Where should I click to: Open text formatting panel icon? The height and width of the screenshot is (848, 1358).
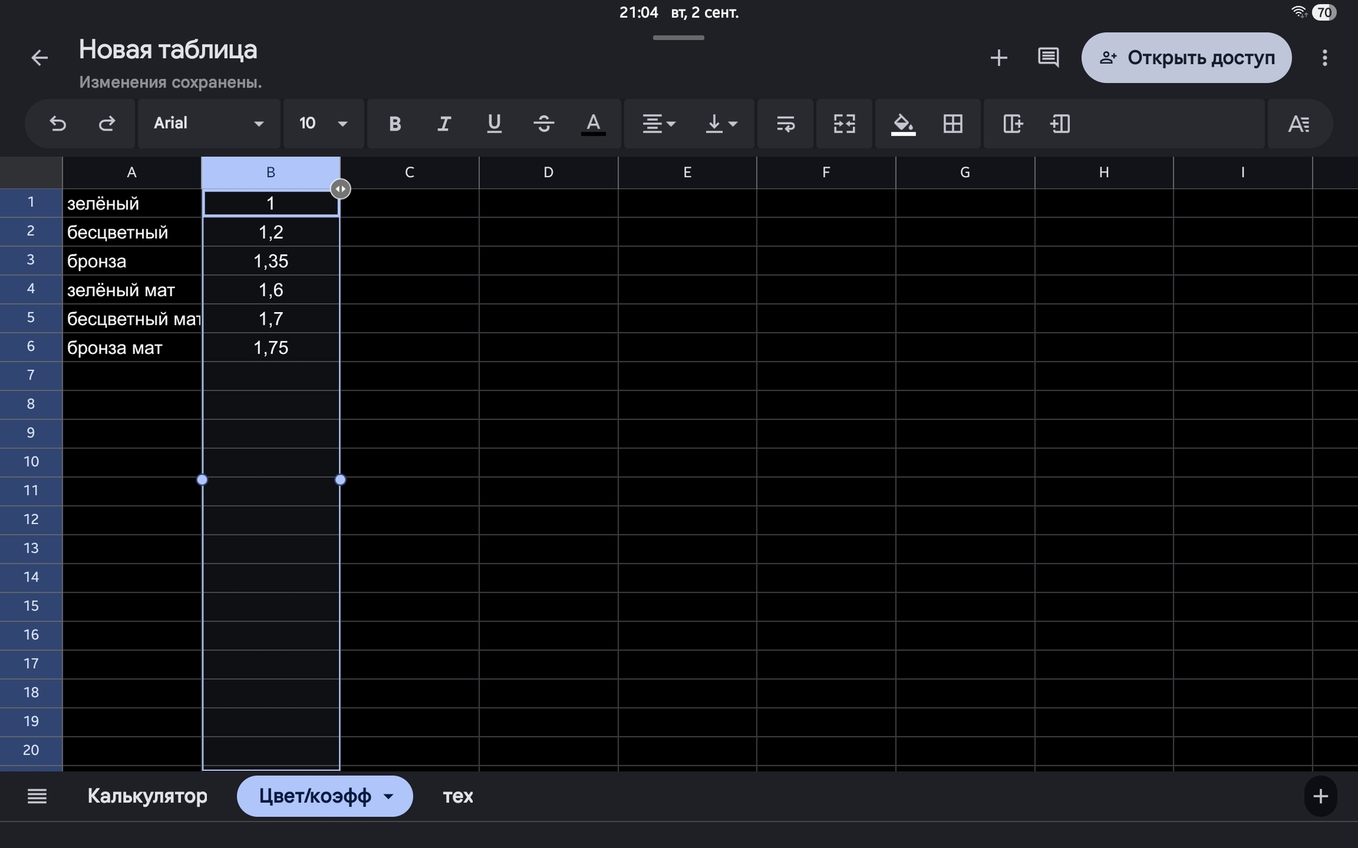[x=1298, y=124]
